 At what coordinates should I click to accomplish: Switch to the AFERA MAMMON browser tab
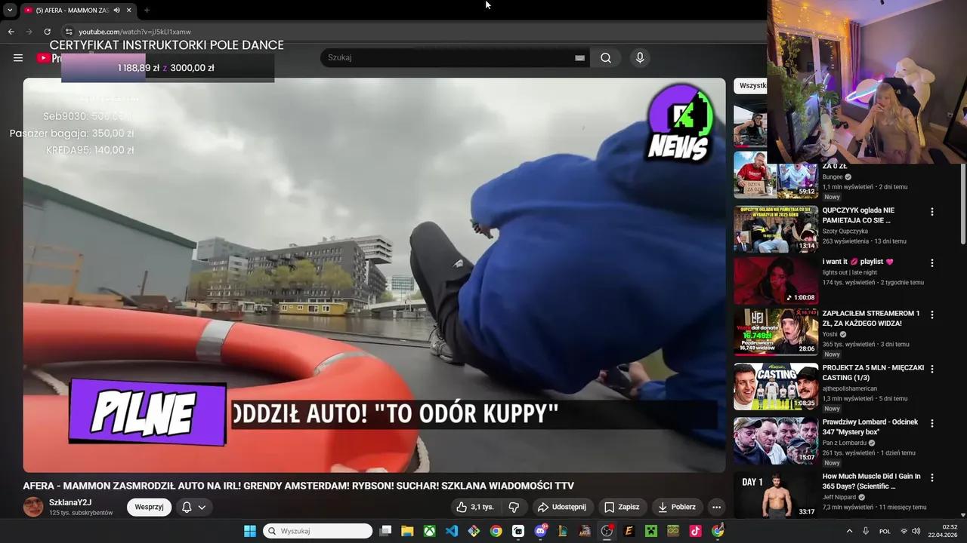[72, 10]
